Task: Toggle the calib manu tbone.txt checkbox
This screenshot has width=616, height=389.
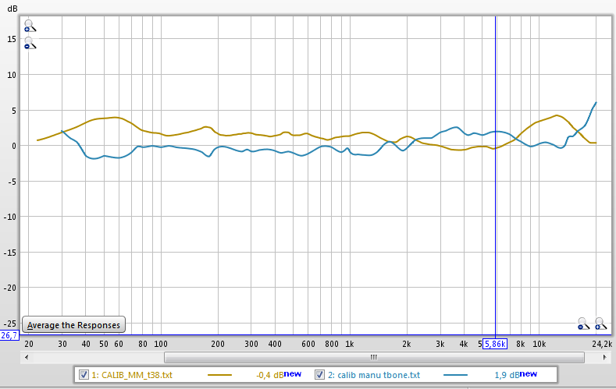Action: (x=319, y=375)
